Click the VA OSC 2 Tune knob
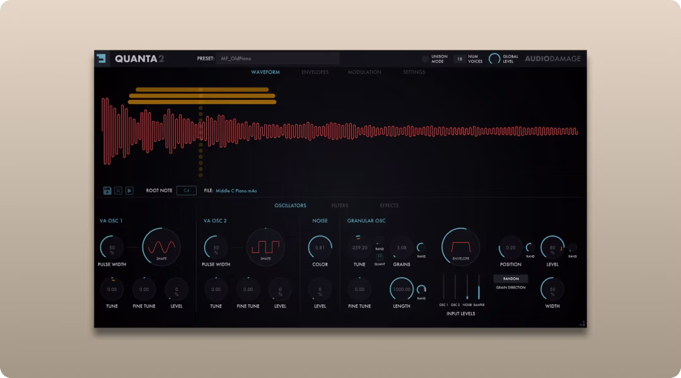Screen dimensions: 681x378 (216, 289)
